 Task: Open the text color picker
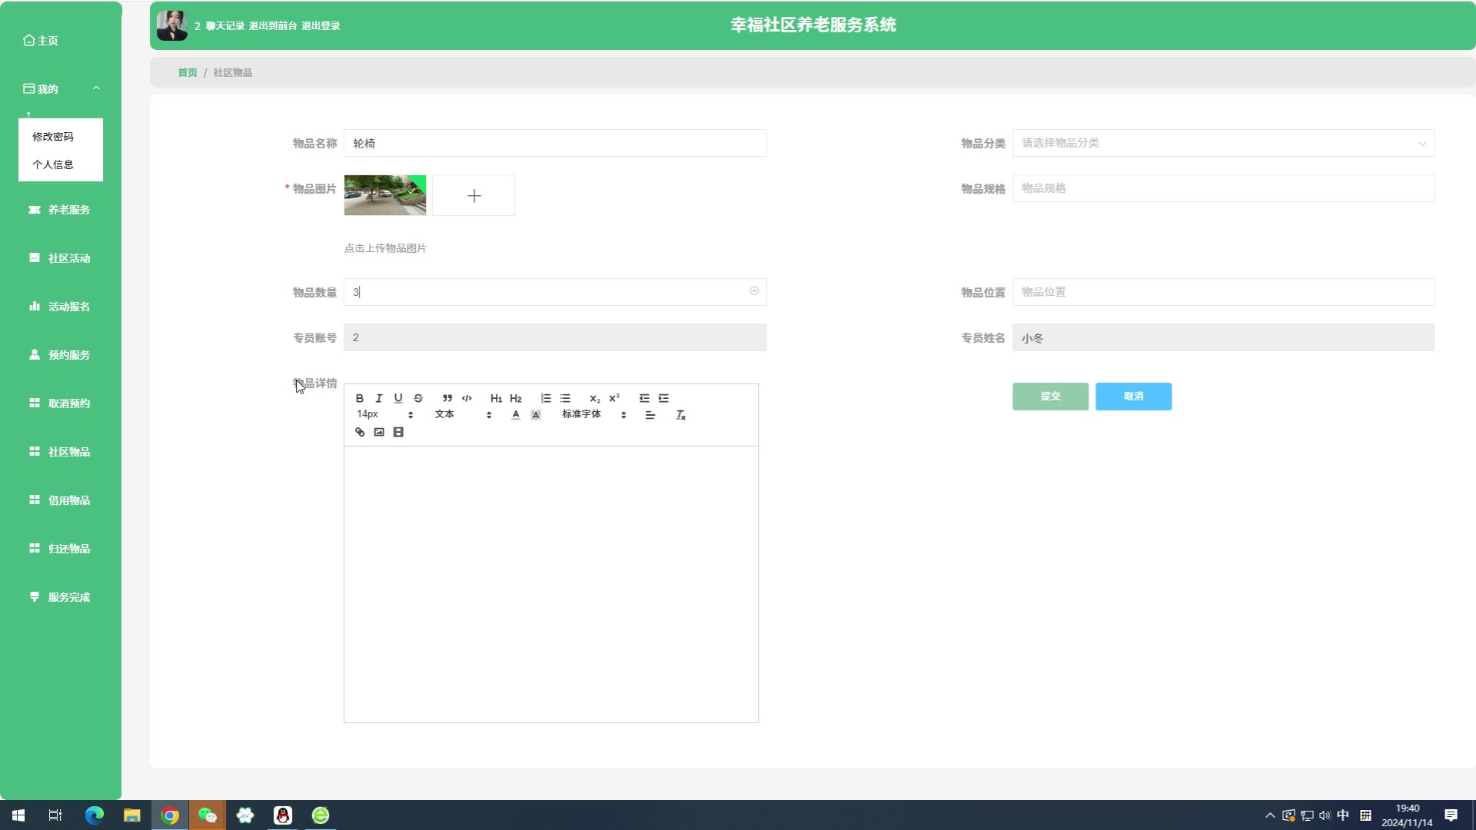point(516,415)
